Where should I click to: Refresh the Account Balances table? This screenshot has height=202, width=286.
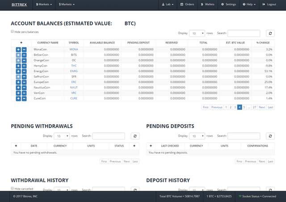click(x=270, y=34)
